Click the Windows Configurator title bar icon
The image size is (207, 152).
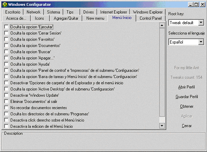5,4
